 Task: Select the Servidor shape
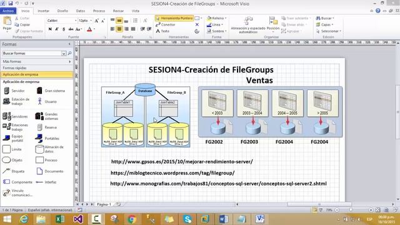14,91
